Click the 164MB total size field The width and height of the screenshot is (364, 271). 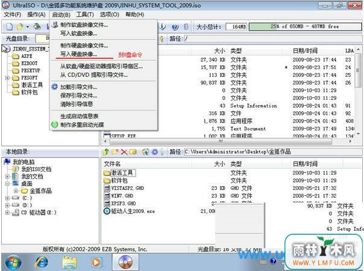click(236, 27)
